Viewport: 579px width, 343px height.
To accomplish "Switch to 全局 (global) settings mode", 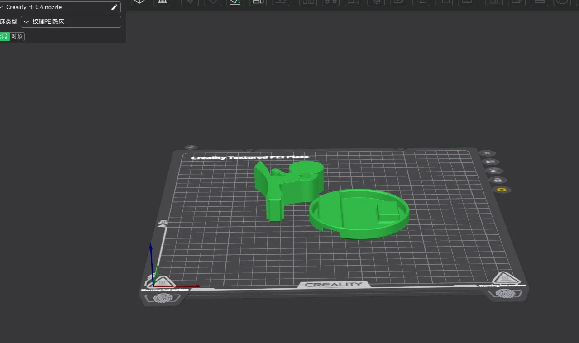I will [4, 37].
